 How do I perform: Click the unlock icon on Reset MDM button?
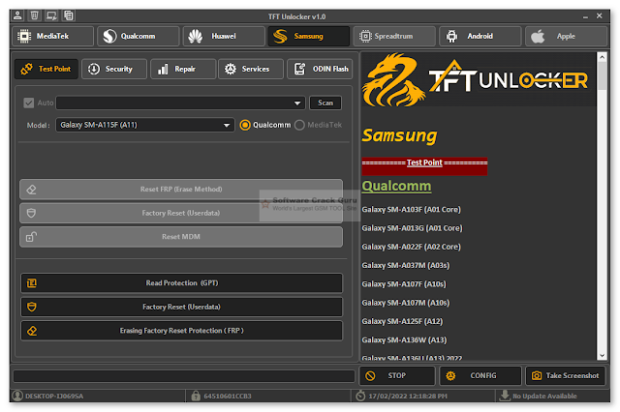(x=32, y=237)
